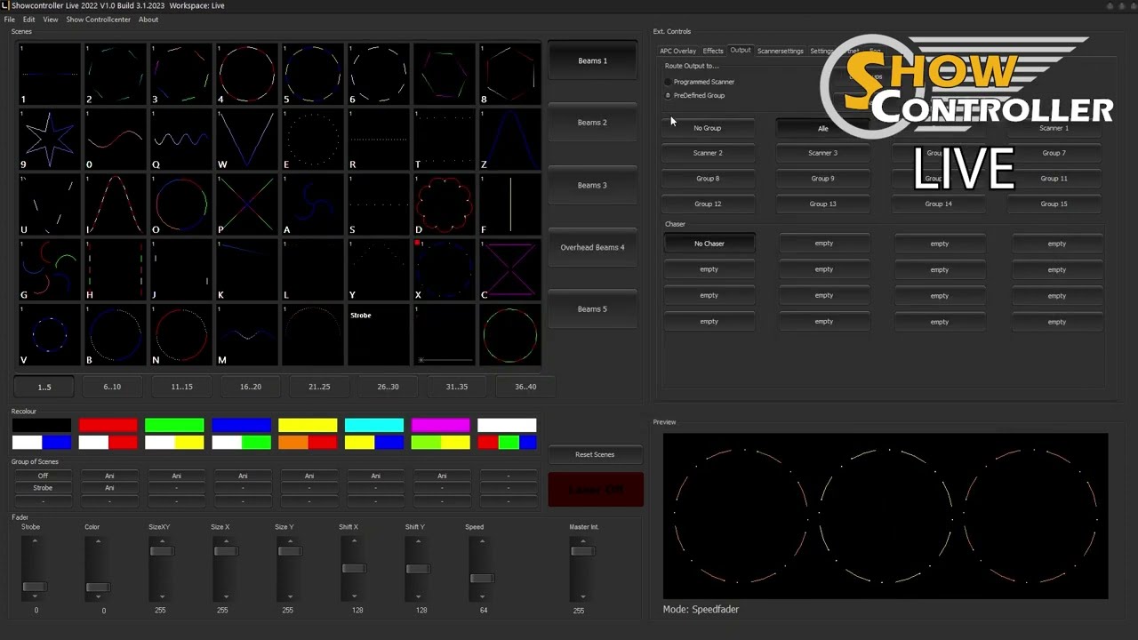Open the About menu
This screenshot has height=640, width=1138.
148,20
